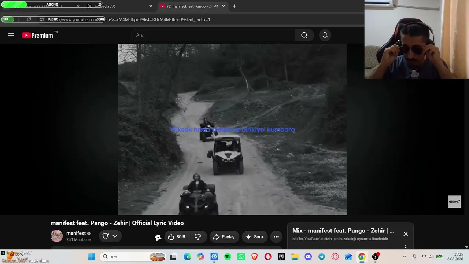Image resolution: width=469 pixels, height=264 pixels.
Task: Open the Wi-Fi network tray icon
Action: [424, 257]
